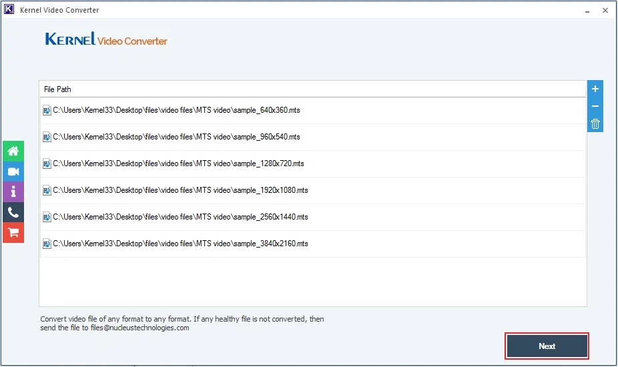The width and height of the screenshot is (618, 367).
Task: Select the sample_640x360.mts file row
Action: click(313, 110)
